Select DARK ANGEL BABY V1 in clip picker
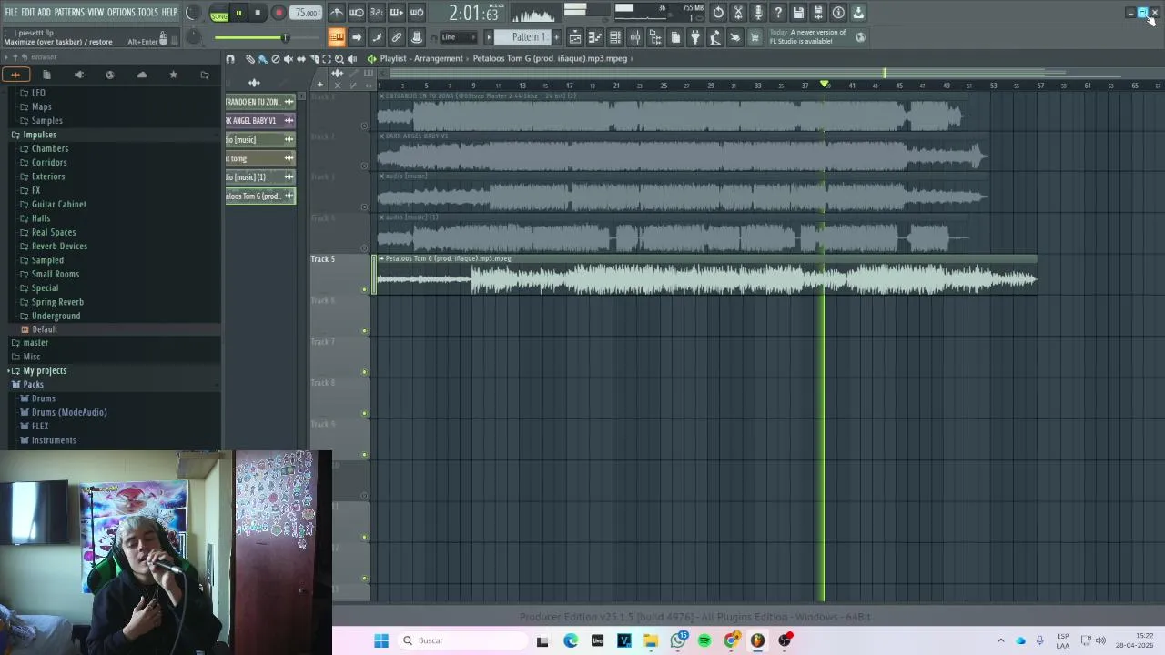The width and height of the screenshot is (1165, 655). [260, 121]
